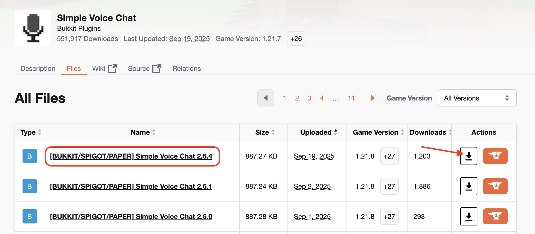The width and height of the screenshot is (535, 234).
Task: Install version 2.6.1 with CurseForge app
Action: (x=495, y=186)
